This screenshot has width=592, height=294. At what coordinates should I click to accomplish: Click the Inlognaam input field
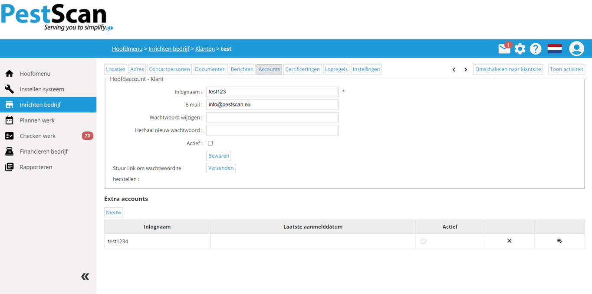pyautogui.click(x=273, y=92)
